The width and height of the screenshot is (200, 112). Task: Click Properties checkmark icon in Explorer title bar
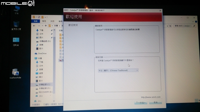[39, 17]
